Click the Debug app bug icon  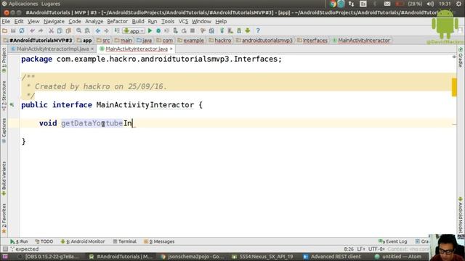pyautogui.click(x=158, y=30)
